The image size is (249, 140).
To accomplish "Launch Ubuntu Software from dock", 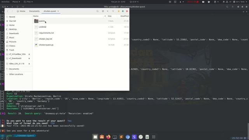I will click(102, 137).
